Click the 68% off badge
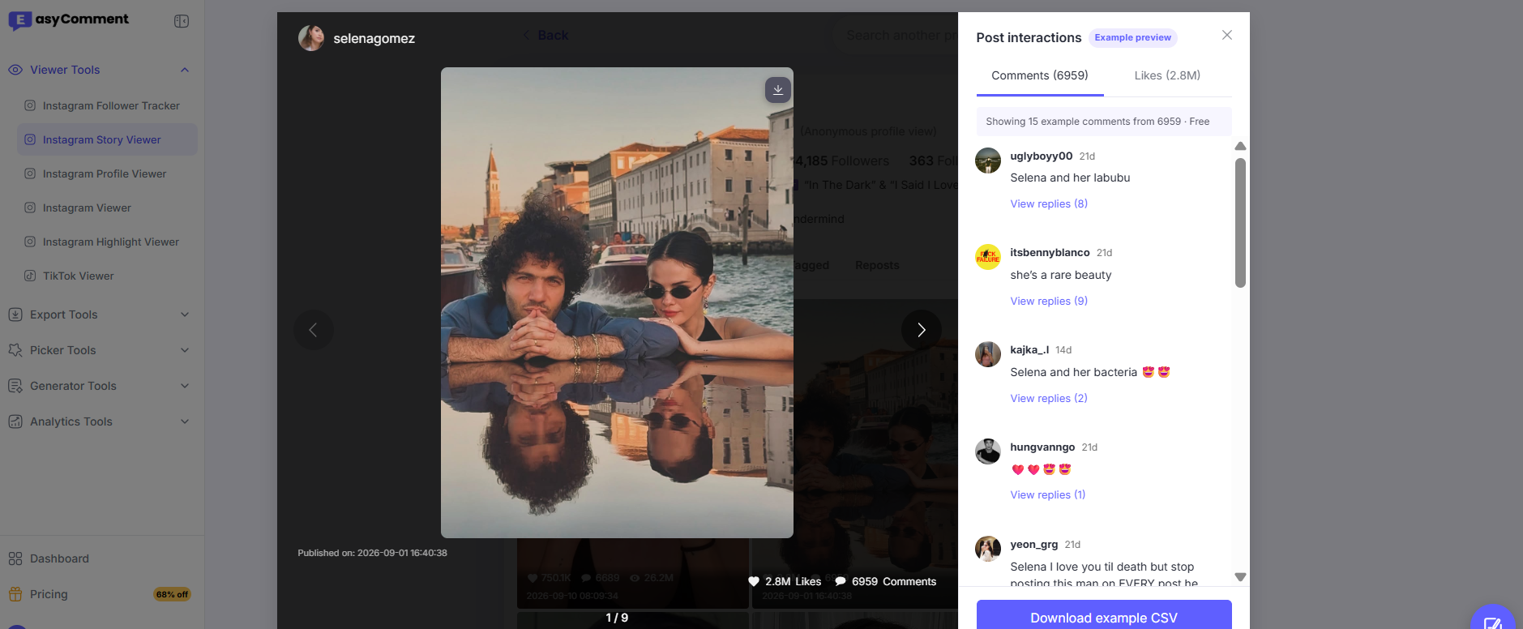The image size is (1523, 629). [x=172, y=594]
